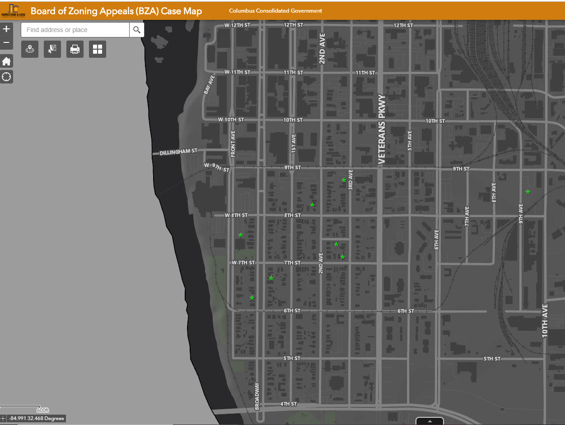
Task: Click the 'Columbus Consolidated Government' subtitle
Action: [275, 11]
